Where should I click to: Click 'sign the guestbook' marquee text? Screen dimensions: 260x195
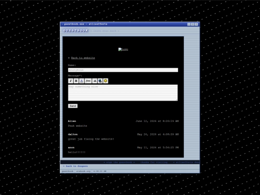[x=119, y=162]
